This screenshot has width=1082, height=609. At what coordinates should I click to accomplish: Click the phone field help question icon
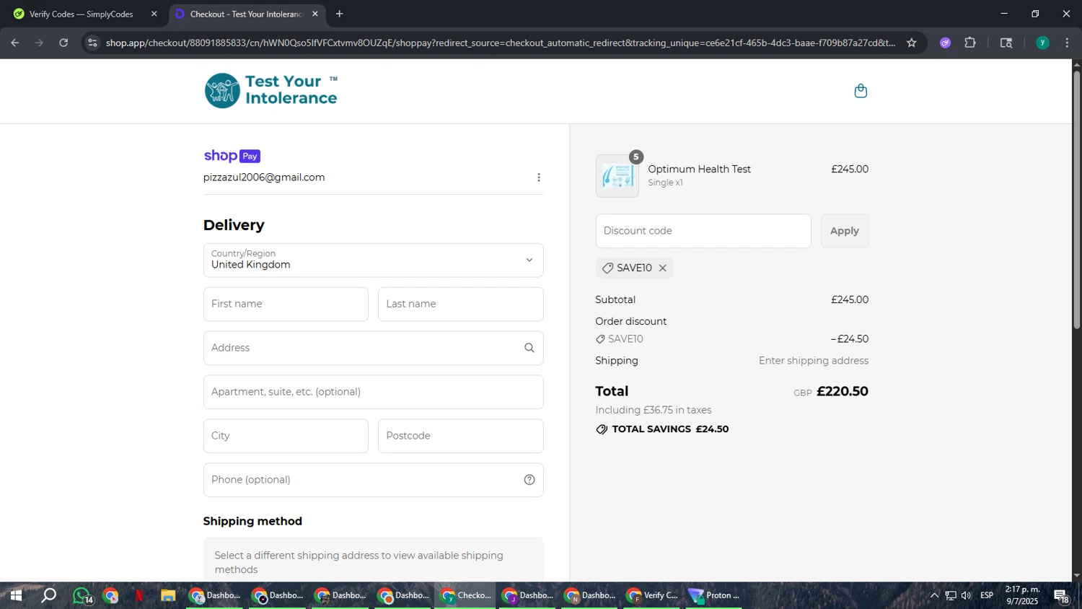[x=529, y=480]
